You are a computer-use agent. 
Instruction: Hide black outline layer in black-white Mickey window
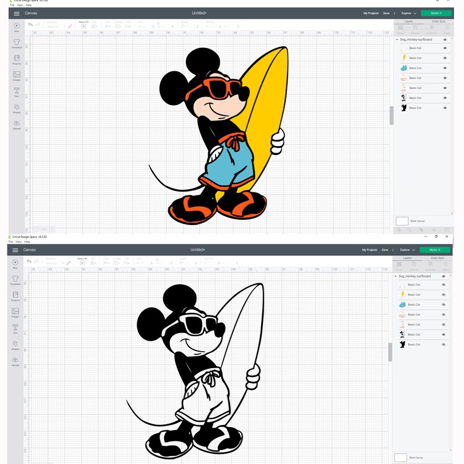click(444, 335)
